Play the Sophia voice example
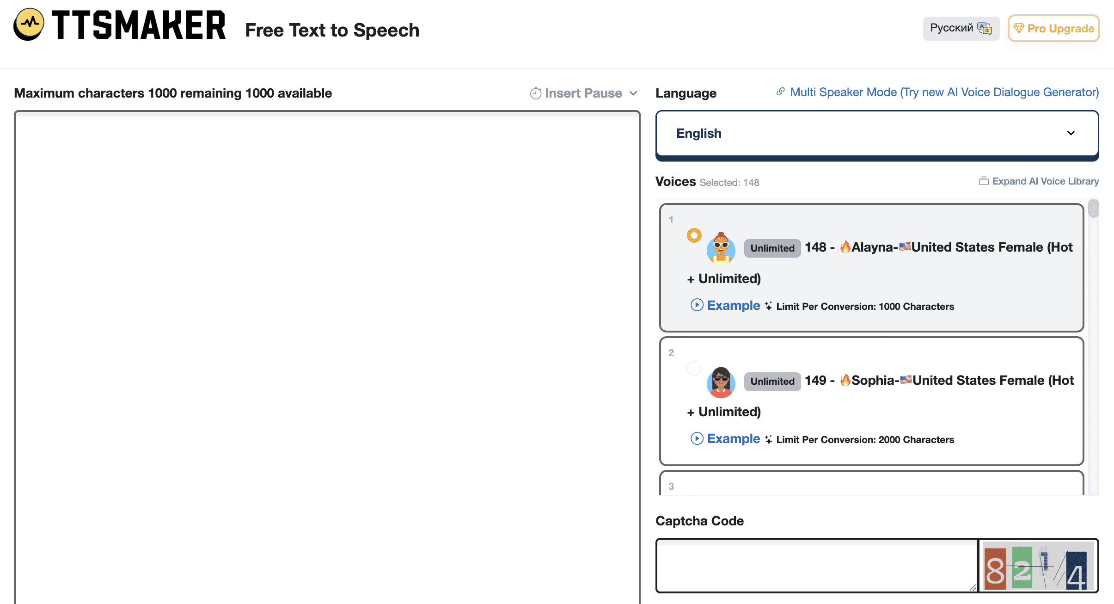This screenshot has height=604, width=1114. tap(697, 438)
